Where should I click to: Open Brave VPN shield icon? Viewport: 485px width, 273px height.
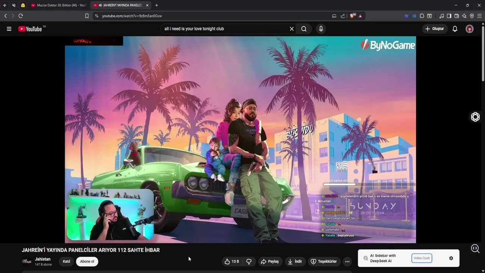point(472,16)
